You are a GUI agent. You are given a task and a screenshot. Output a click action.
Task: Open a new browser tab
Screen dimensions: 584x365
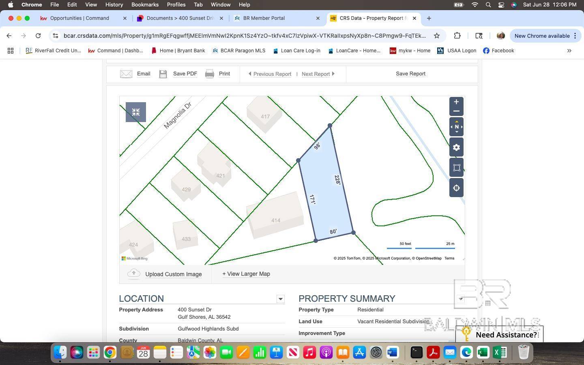click(429, 18)
